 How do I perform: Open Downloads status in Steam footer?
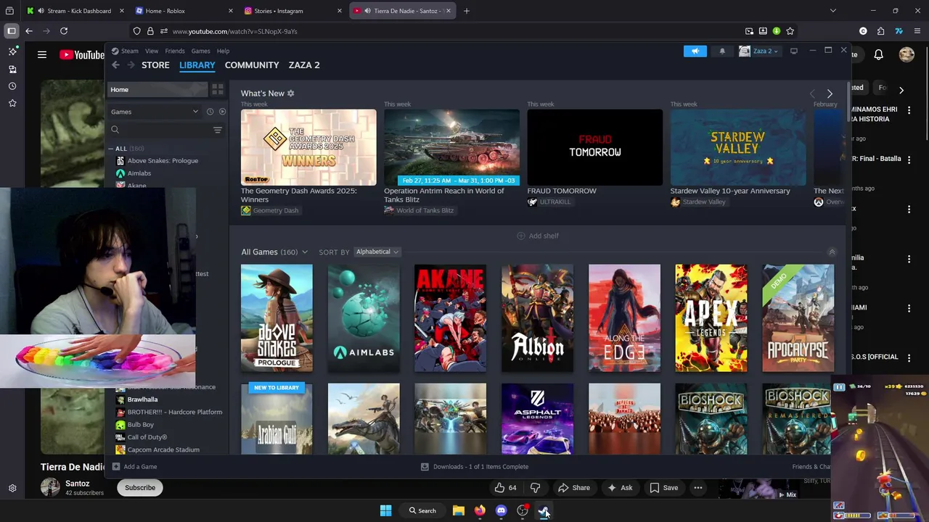click(x=475, y=467)
